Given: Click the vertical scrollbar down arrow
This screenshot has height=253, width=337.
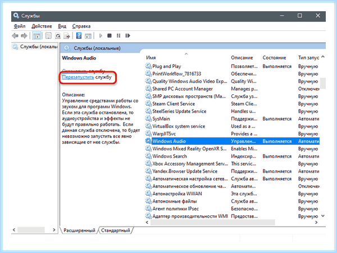Looking at the screenshot, I should pos(323,216).
